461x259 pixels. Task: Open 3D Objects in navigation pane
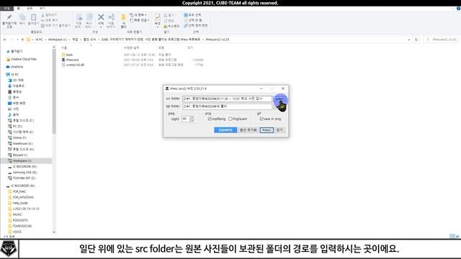tap(16, 80)
